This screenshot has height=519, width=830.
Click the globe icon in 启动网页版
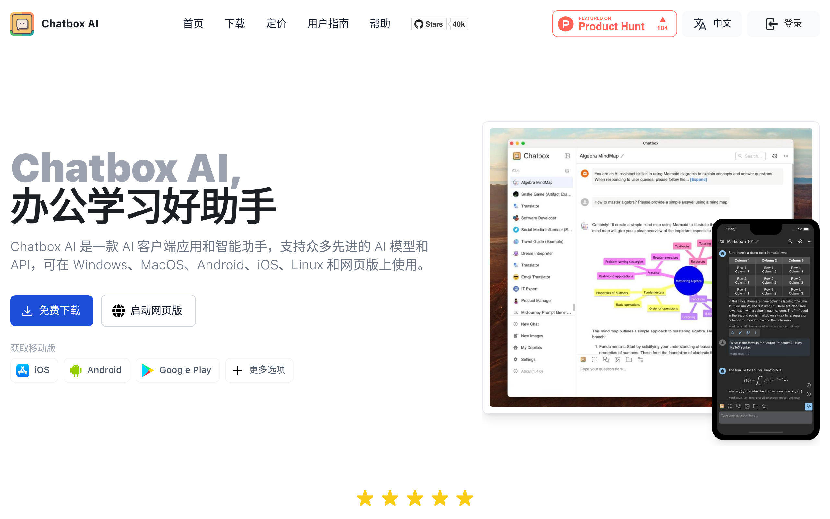119,311
